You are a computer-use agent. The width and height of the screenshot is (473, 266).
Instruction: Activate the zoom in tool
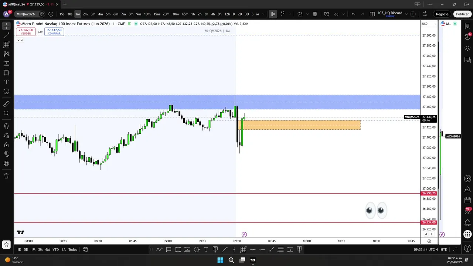click(6, 113)
